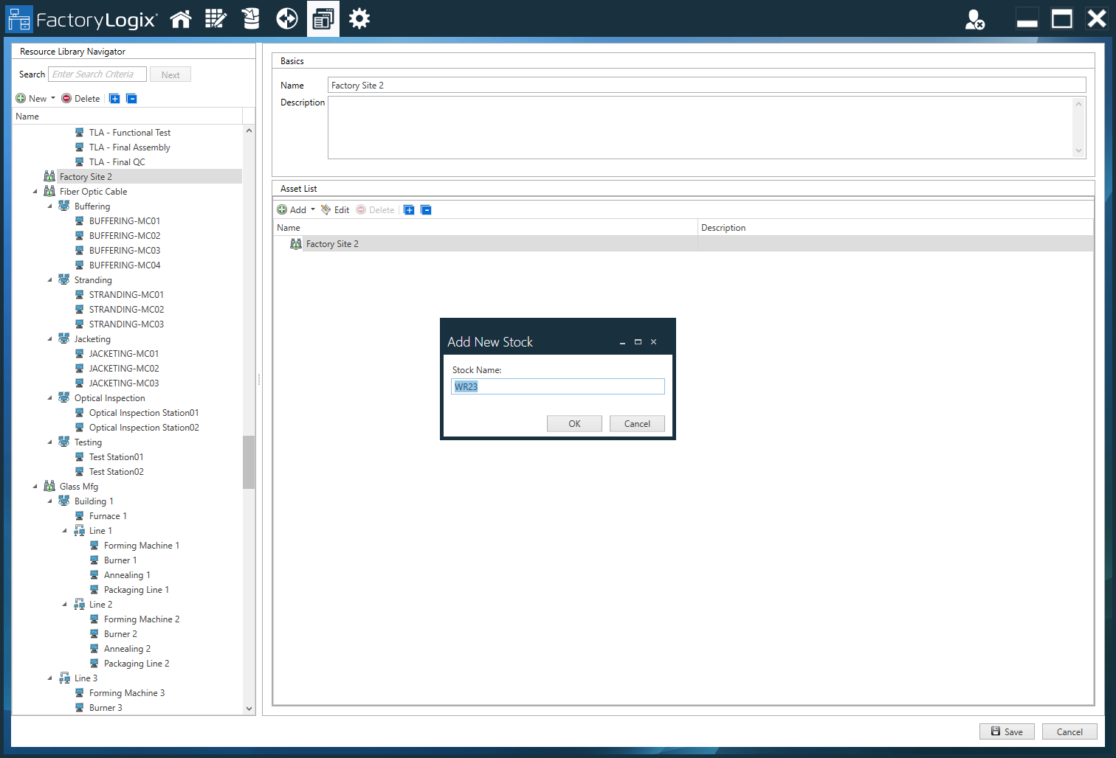Expand all nodes in Resource Library Navigator
This screenshot has height=758, width=1116.
114,98
